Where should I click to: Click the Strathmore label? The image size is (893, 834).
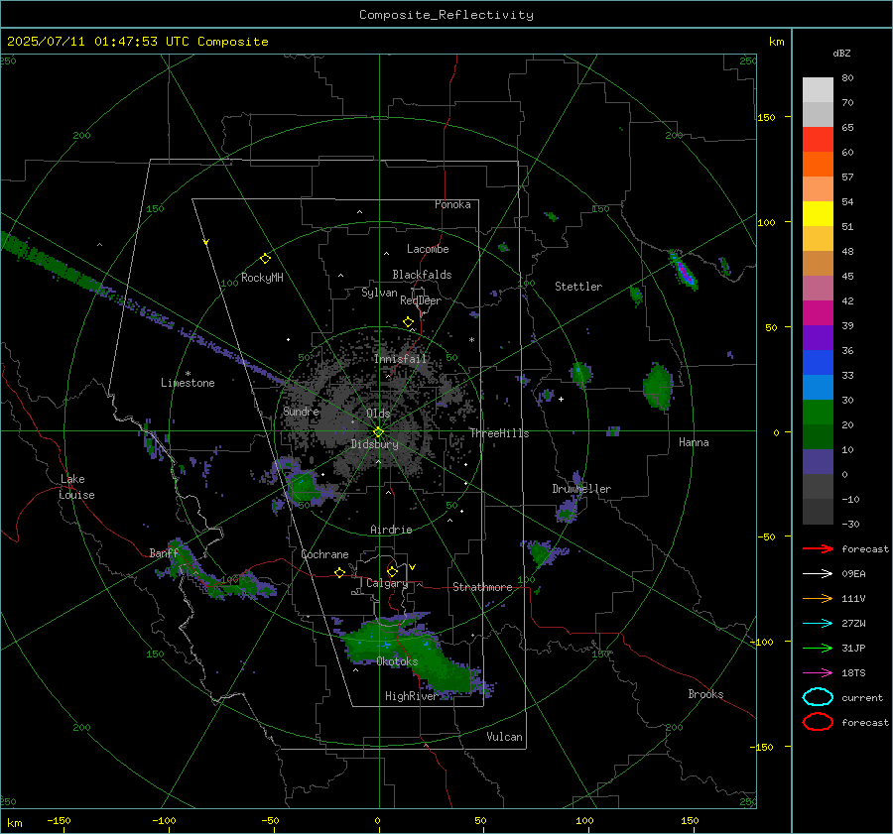click(482, 587)
